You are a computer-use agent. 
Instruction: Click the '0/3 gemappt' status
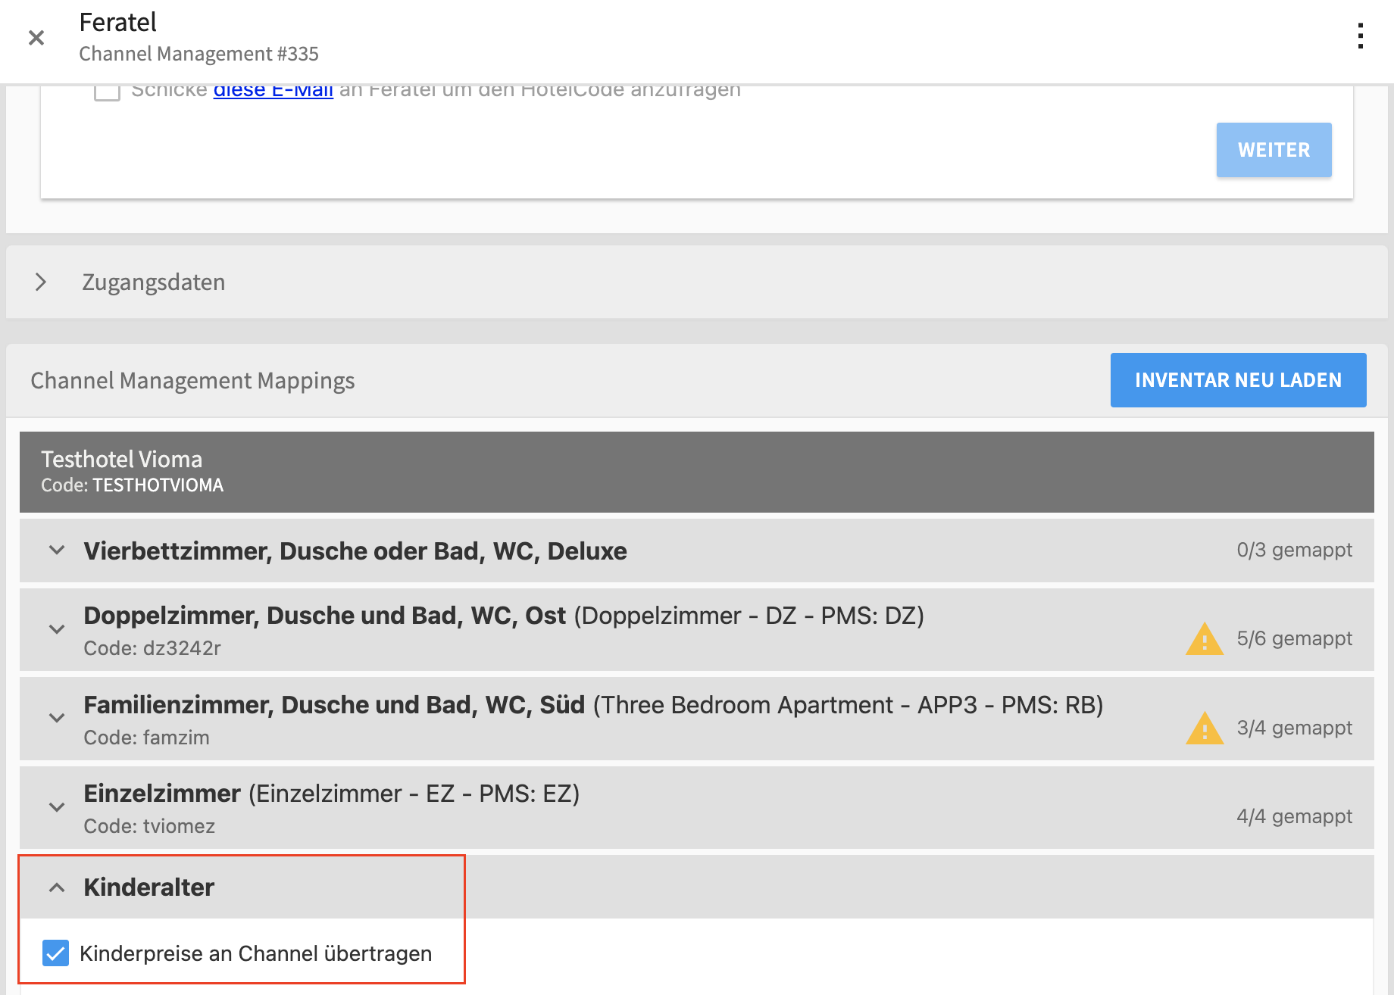coord(1294,550)
